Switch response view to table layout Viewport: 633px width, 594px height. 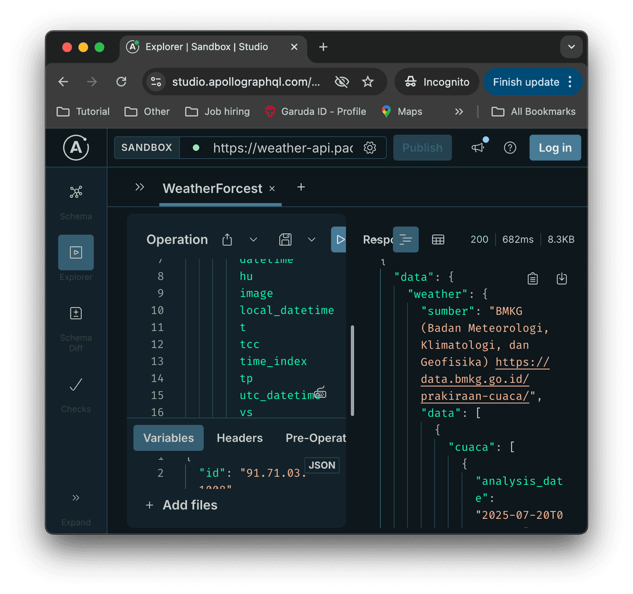point(438,239)
